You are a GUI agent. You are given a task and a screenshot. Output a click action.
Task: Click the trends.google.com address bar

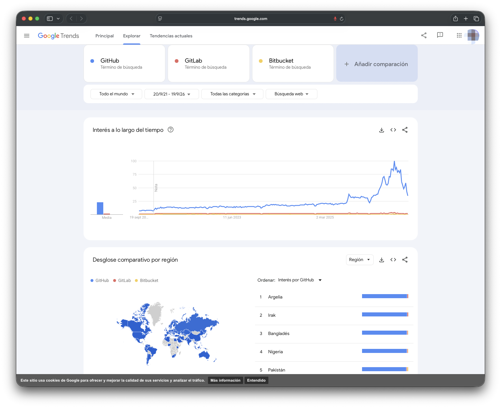coord(251,19)
